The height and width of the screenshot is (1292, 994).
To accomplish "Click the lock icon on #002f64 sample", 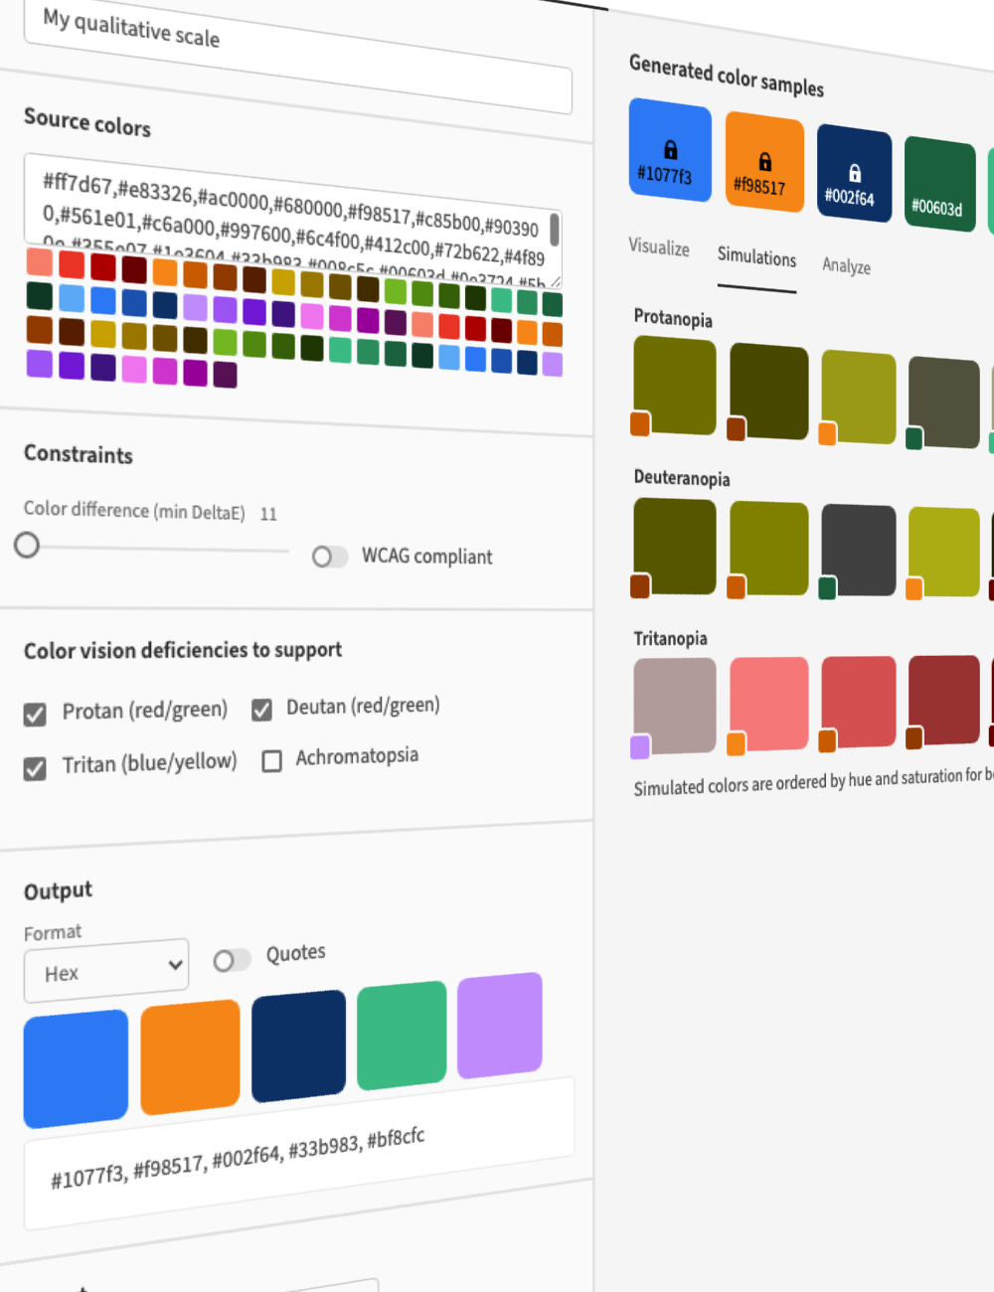I will pos(854,173).
